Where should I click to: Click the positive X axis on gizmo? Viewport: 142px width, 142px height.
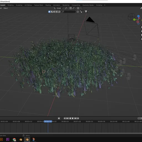(139, 18)
